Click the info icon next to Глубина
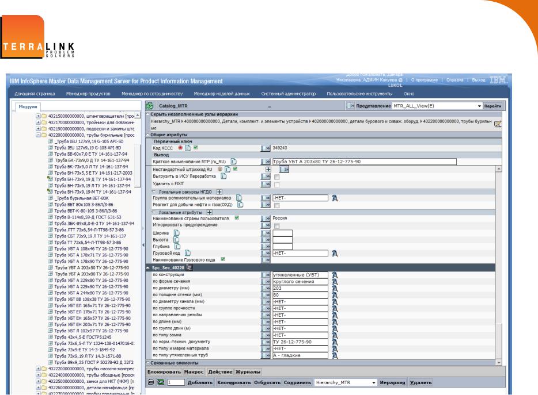 177,246
